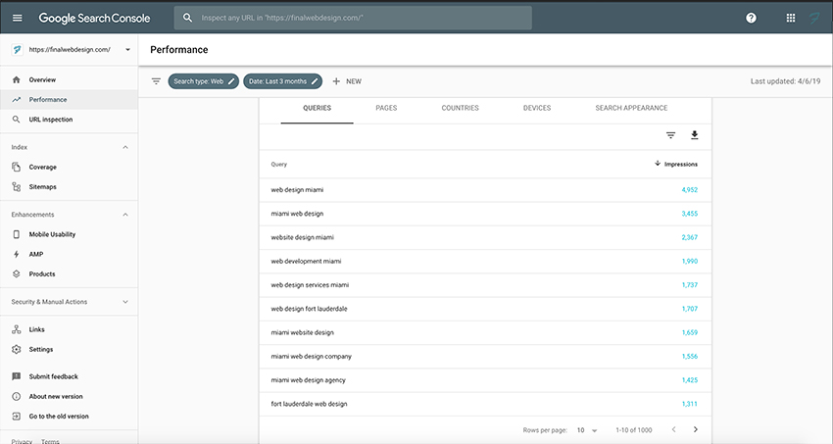Image resolution: width=833 pixels, height=444 pixels.
Task: Click the Links network icon
Action: [x=17, y=329]
